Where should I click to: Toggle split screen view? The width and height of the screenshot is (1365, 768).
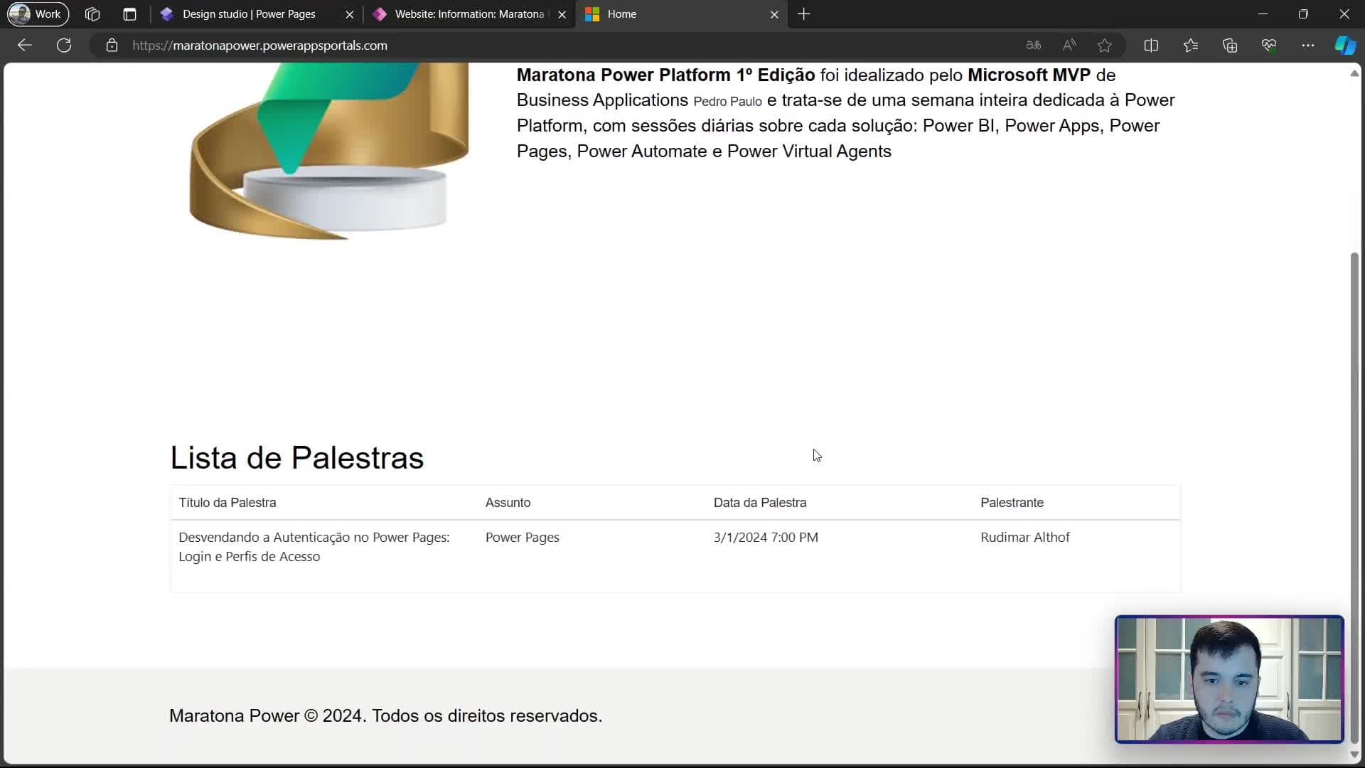[x=1151, y=45]
